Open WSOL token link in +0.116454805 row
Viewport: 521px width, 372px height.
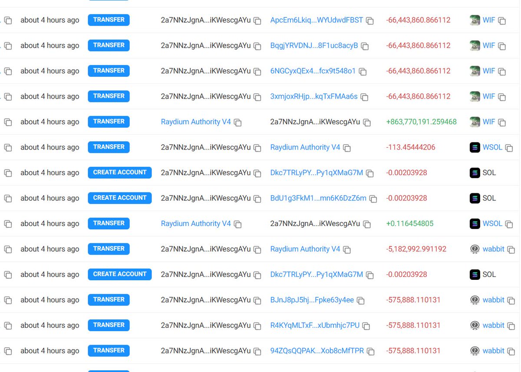point(492,223)
